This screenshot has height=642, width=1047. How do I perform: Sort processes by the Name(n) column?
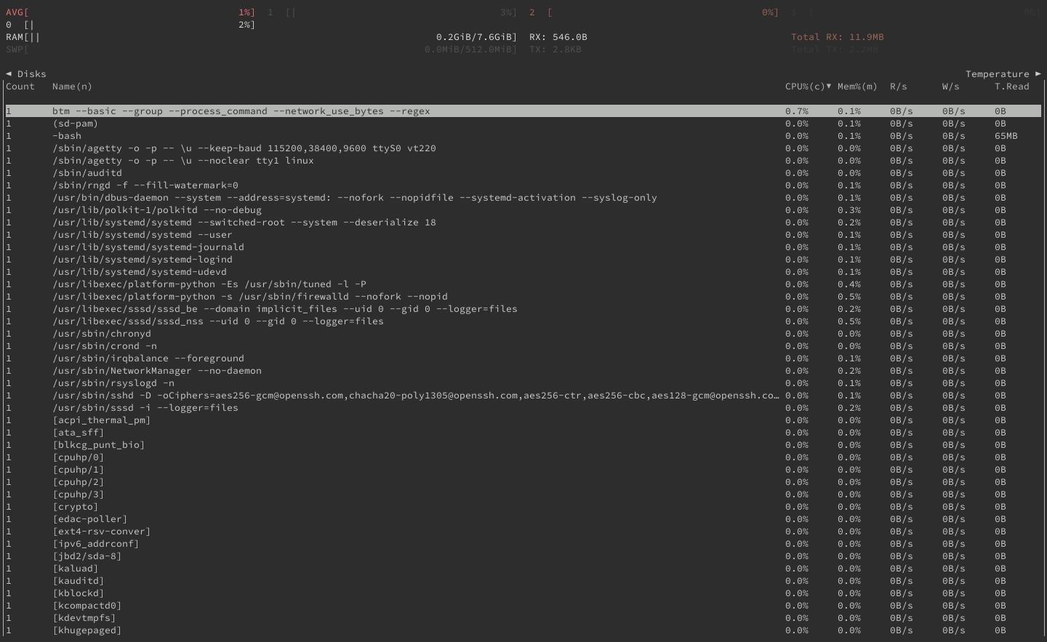(71, 86)
